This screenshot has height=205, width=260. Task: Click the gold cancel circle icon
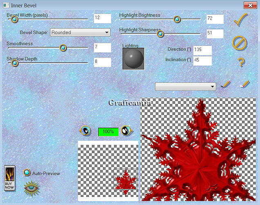(x=240, y=43)
